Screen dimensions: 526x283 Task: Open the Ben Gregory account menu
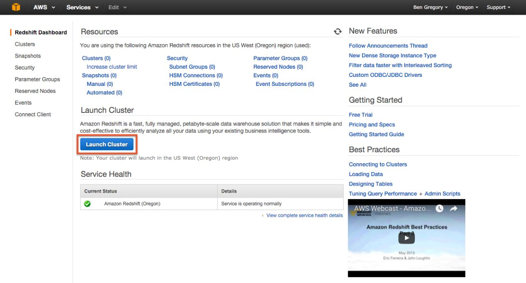click(430, 7)
